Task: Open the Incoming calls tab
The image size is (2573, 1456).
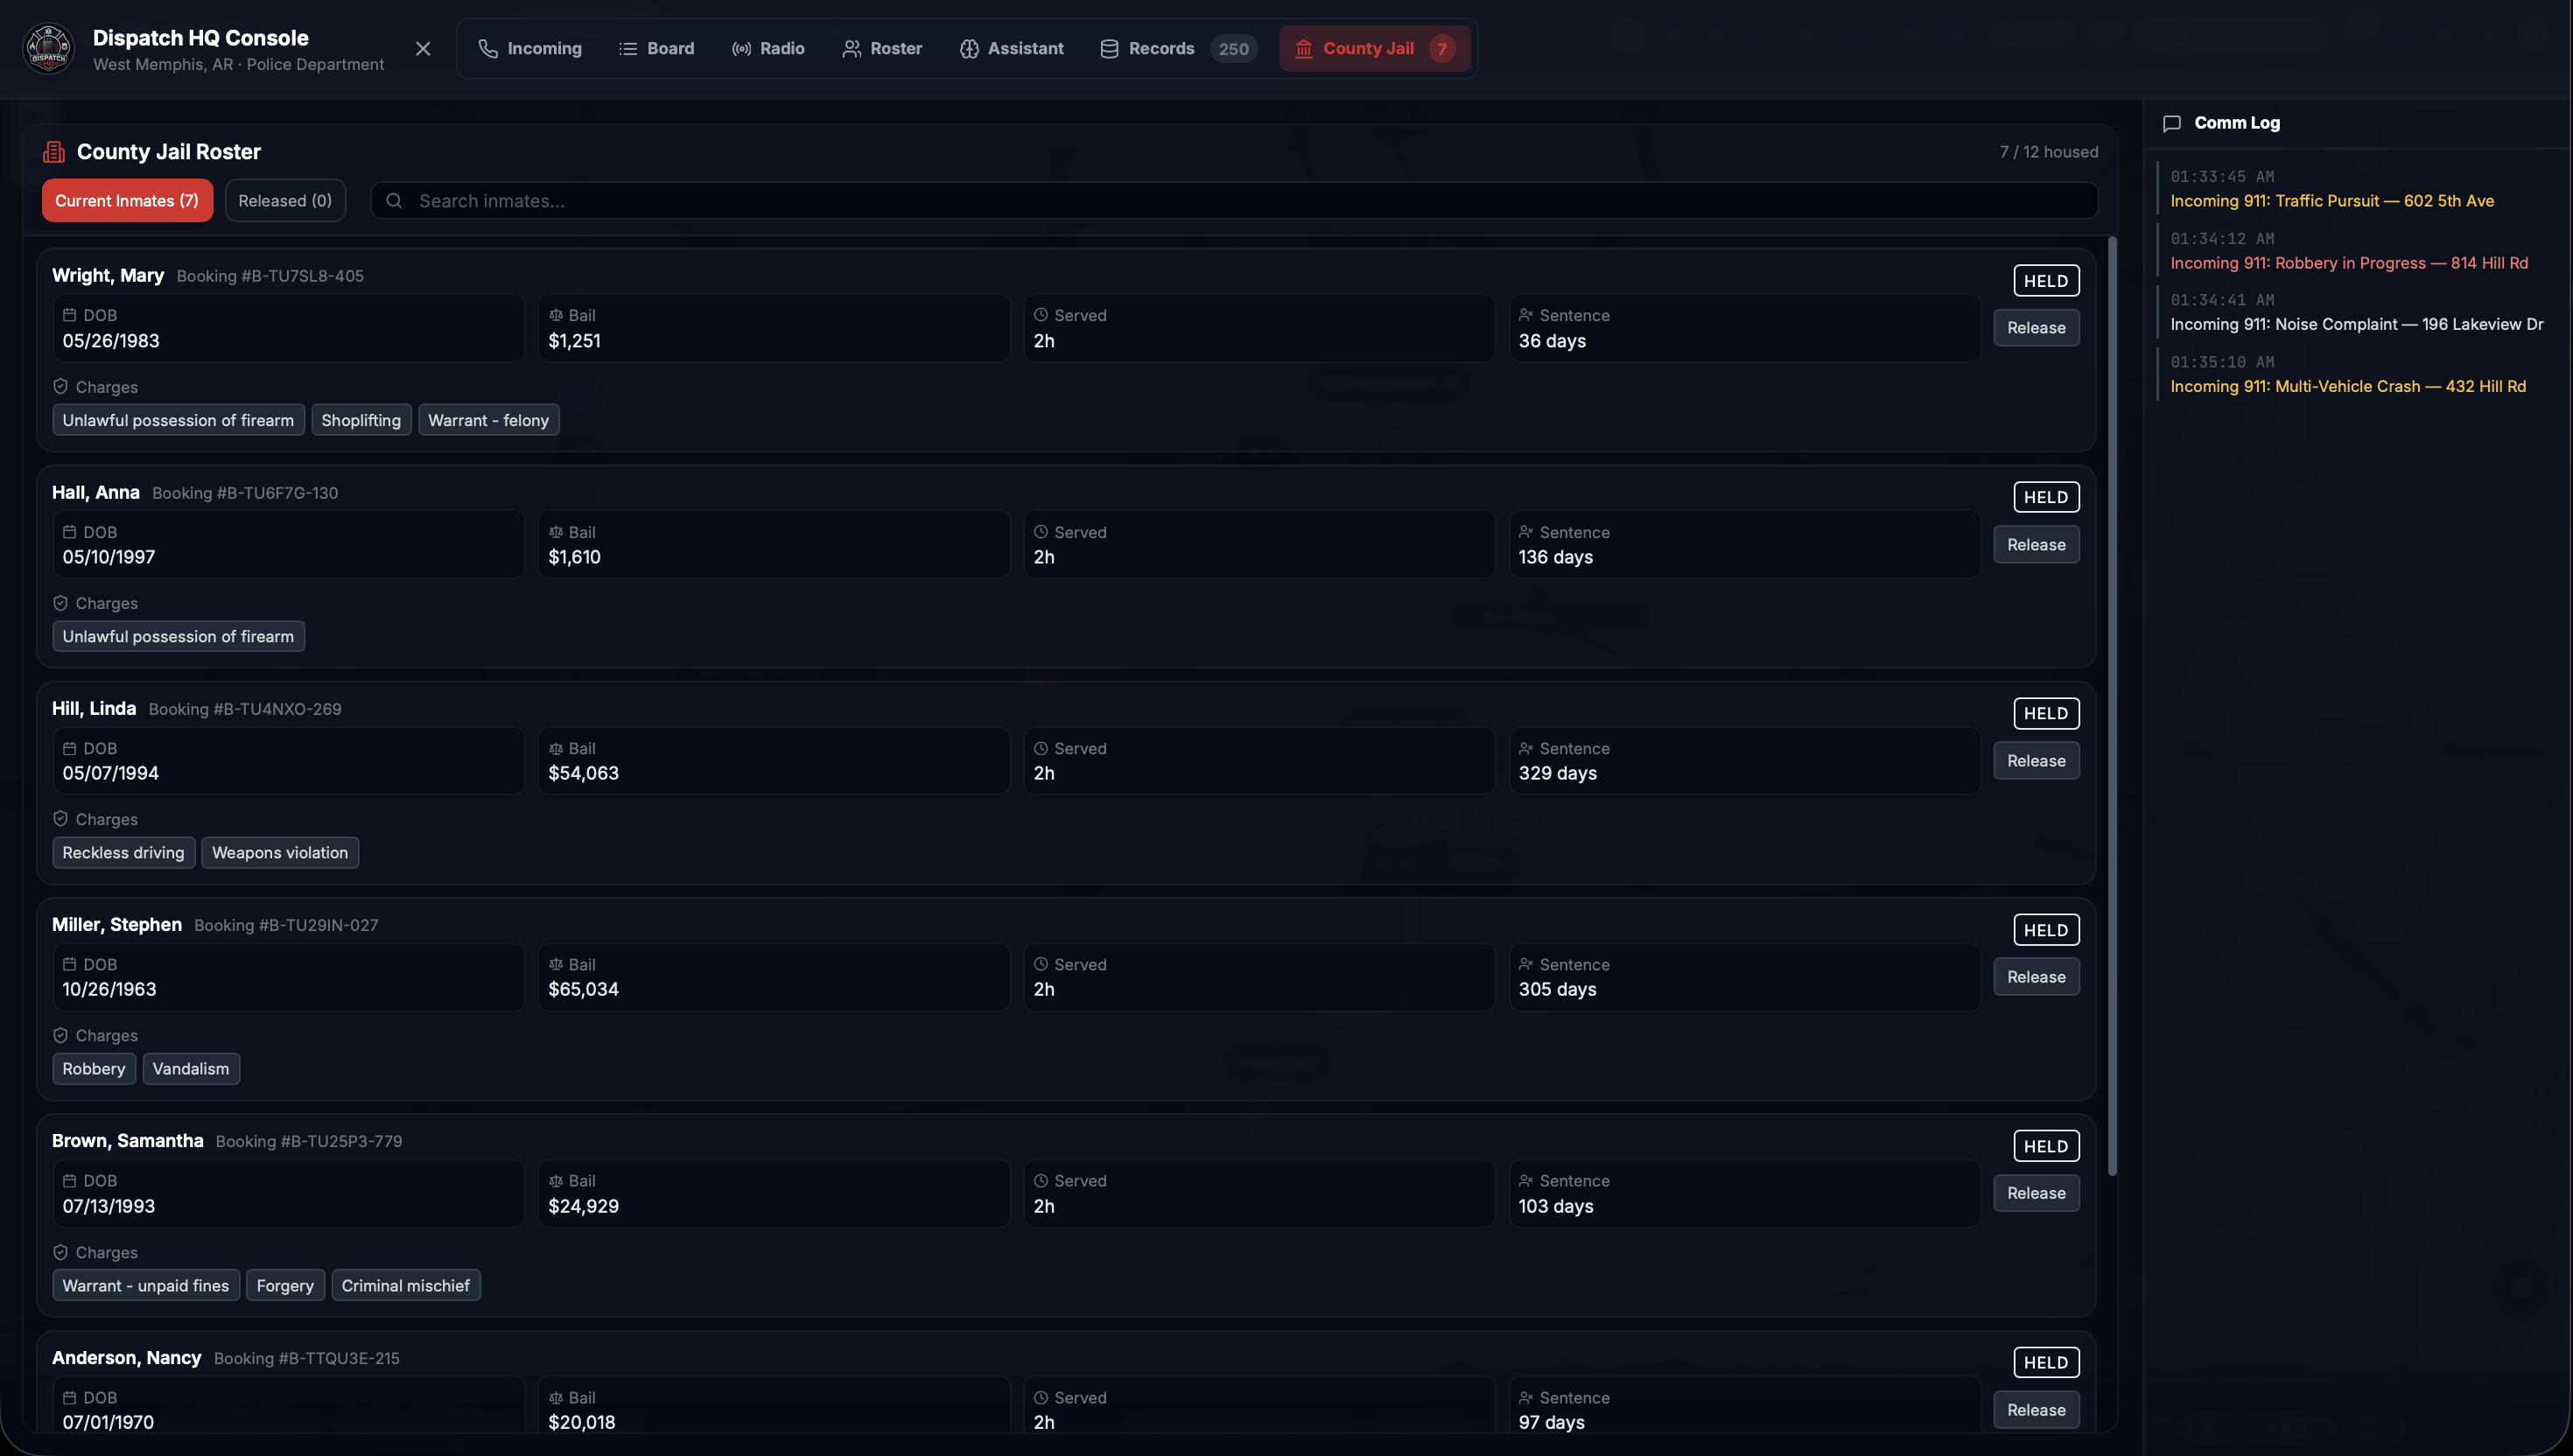Action: (530, 48)
